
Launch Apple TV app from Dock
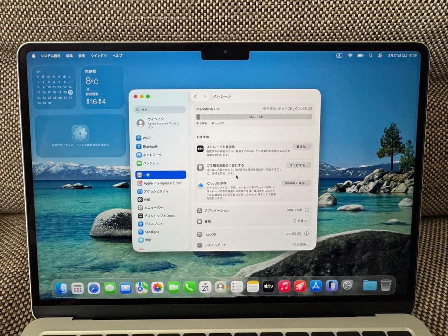(x=268, y=286)
